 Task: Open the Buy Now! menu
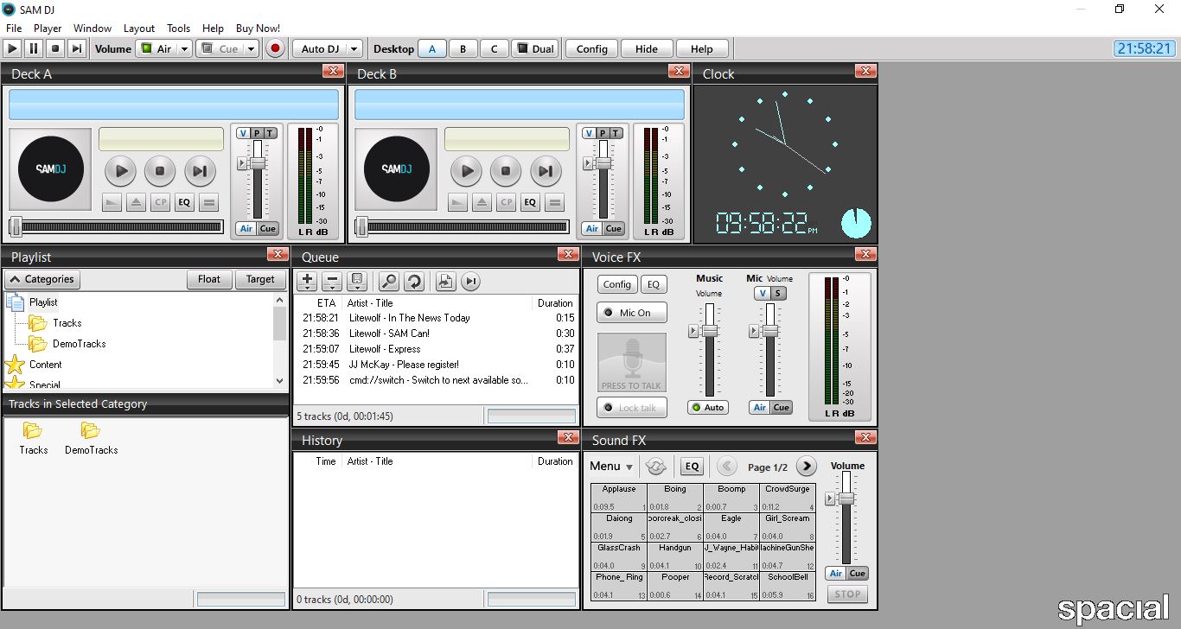[x=258, y=29]
